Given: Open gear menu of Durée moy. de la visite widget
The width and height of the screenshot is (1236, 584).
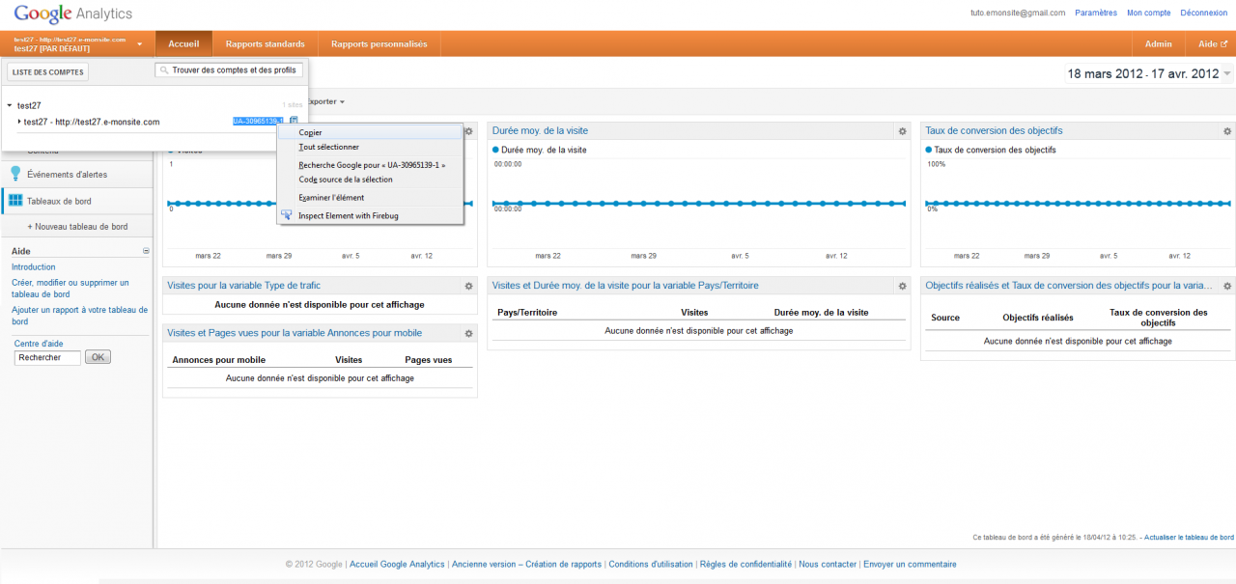Looking at the screenshot, I should [902, 131].
